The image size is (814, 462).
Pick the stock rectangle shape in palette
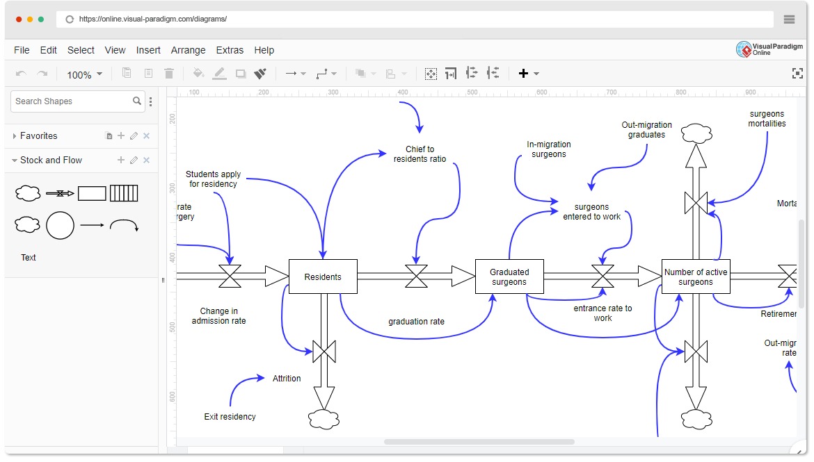pyautogui.click(x=92, y=193)
